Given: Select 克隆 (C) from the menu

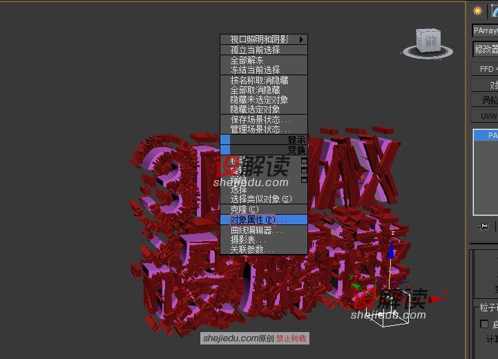Looking at the screenshot, I should (264, 209).
